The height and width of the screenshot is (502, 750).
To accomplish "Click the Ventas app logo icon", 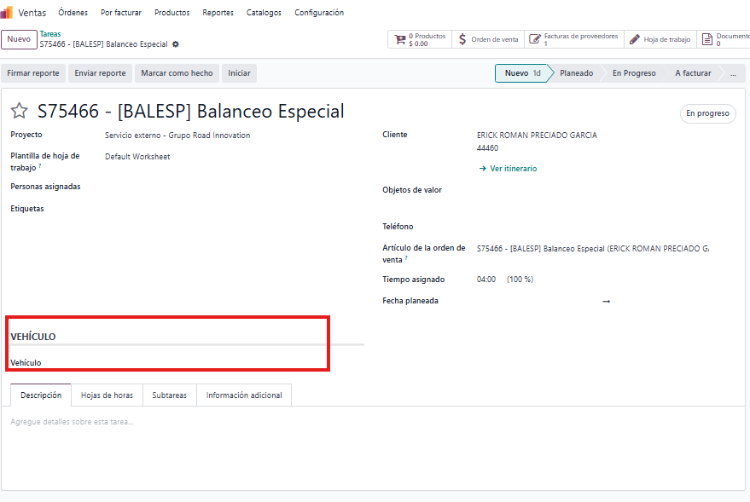I will (7, 13).
